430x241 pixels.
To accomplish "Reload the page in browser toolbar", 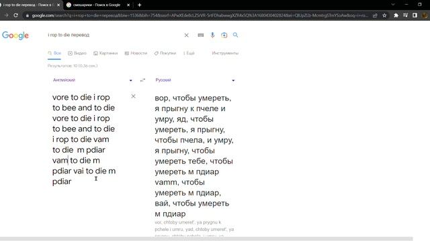I will pyautogui.click(x=16, y=15).
